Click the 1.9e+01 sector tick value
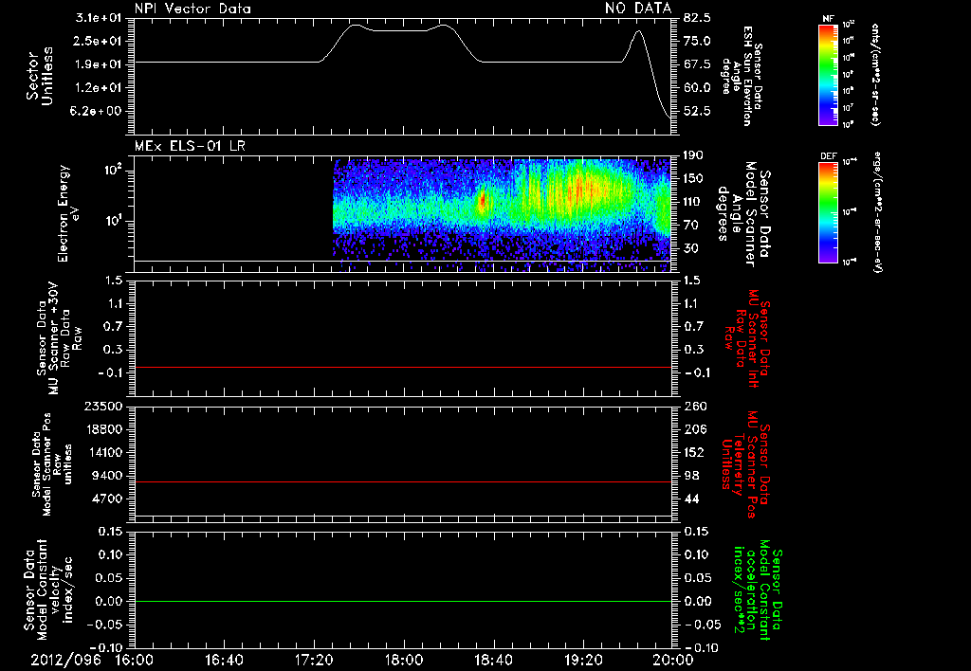The height and width of the screenshot is (671, 971). coord(99,64)
